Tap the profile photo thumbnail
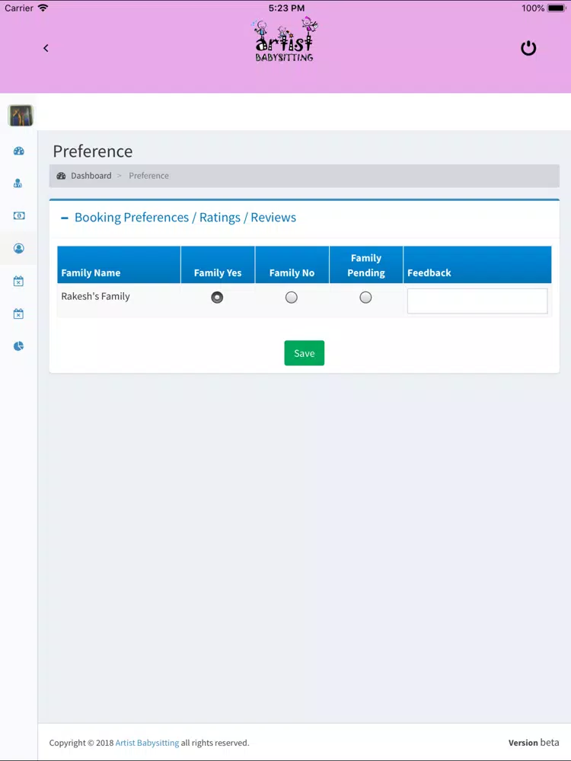Viewport: 571px width, 761px height. (x=21, y=116)
